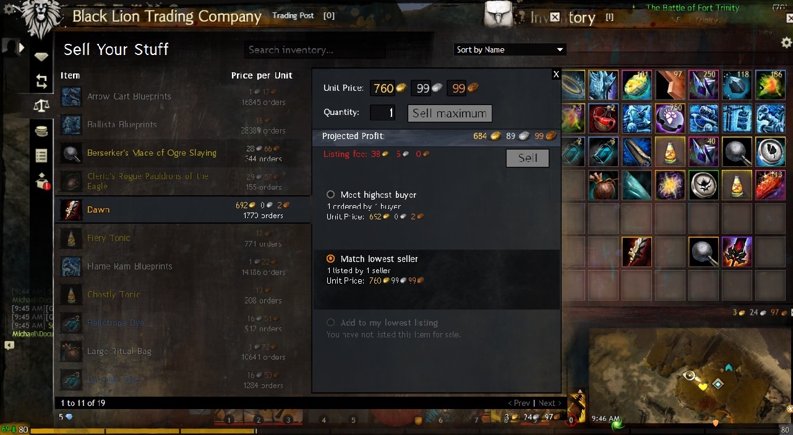Click the Sell maximum button
This screenshot has width=793, height=435.
click(450, 113)
